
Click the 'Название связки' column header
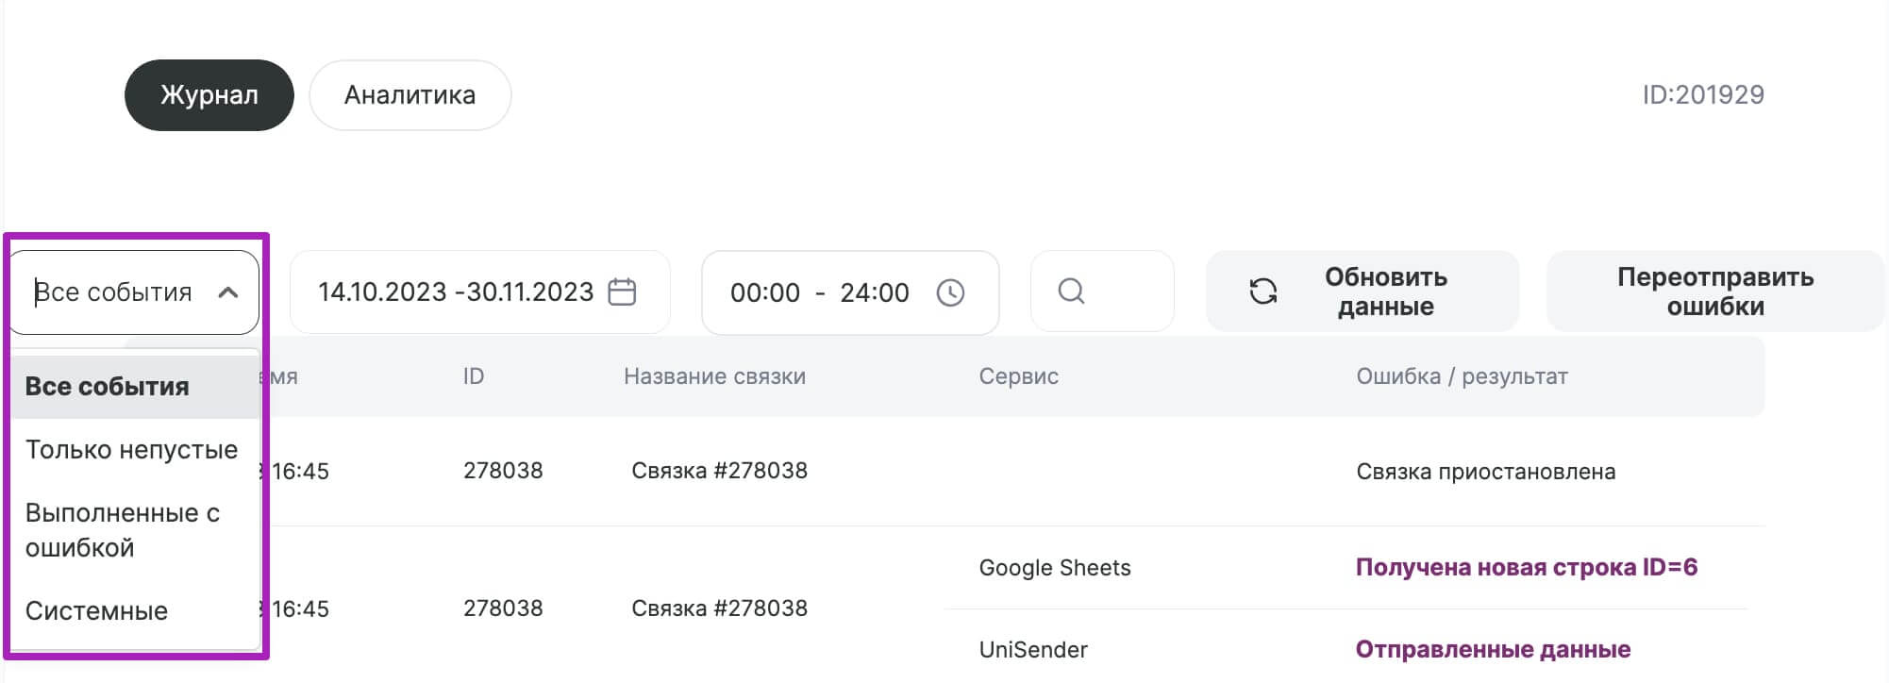(714, 376)
